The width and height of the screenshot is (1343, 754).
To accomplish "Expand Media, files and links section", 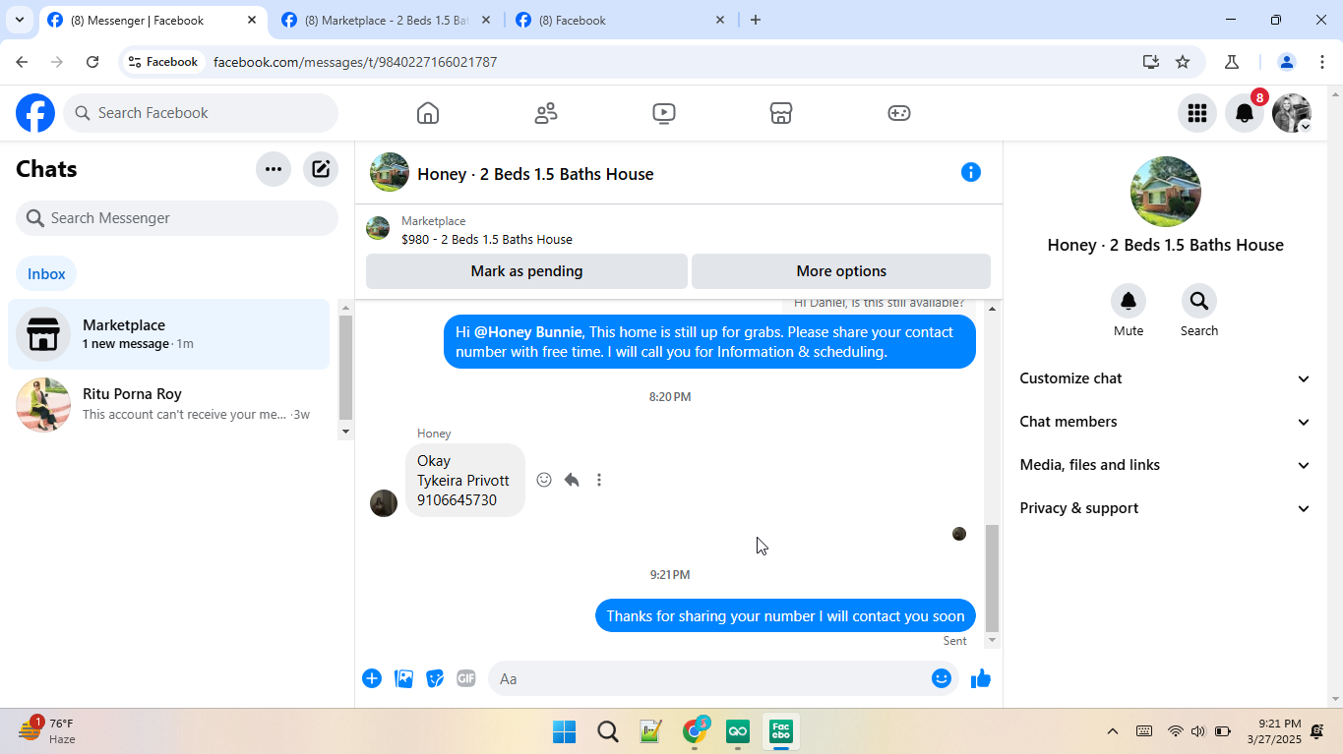I will (x=1166, y=465).
